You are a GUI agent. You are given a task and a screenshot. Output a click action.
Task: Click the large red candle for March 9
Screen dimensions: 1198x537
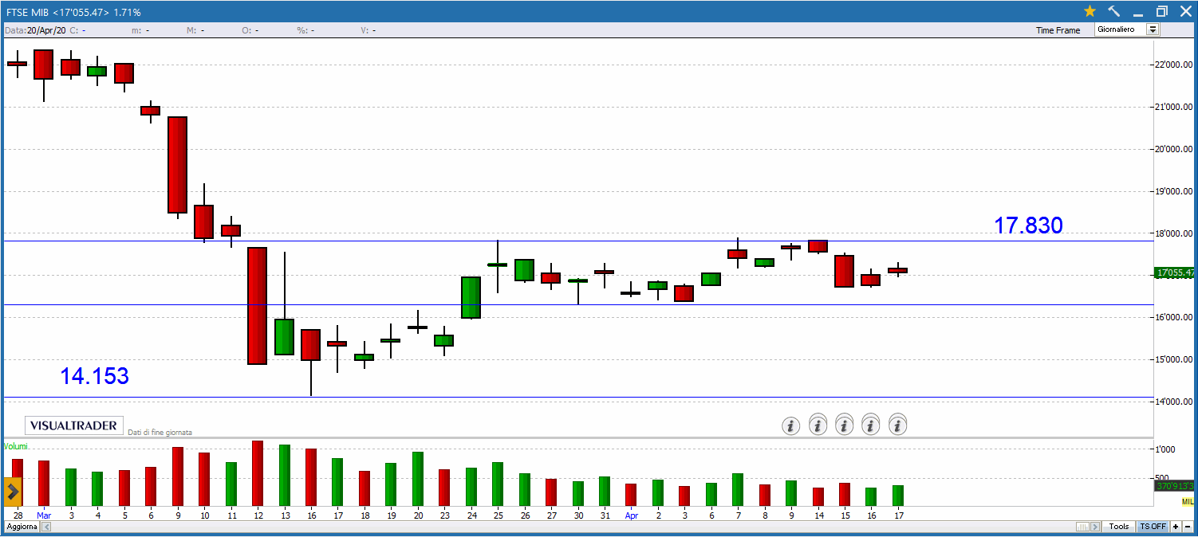pos(177,165)
